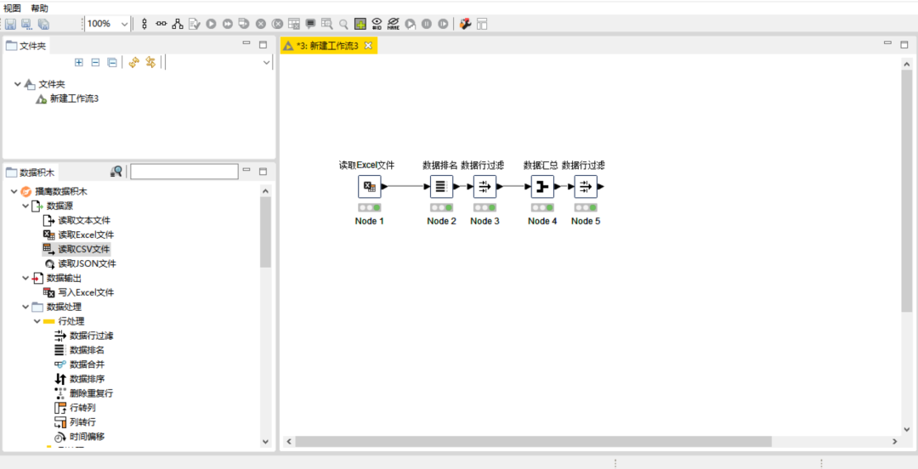
Task: Save the workflow with the Save icon
Action: click(10, 24)
